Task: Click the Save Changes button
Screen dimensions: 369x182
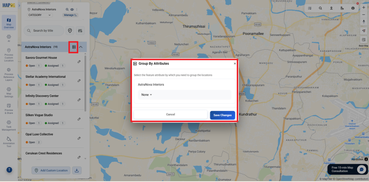Action: pyautogui.click(x=222, y=115)
